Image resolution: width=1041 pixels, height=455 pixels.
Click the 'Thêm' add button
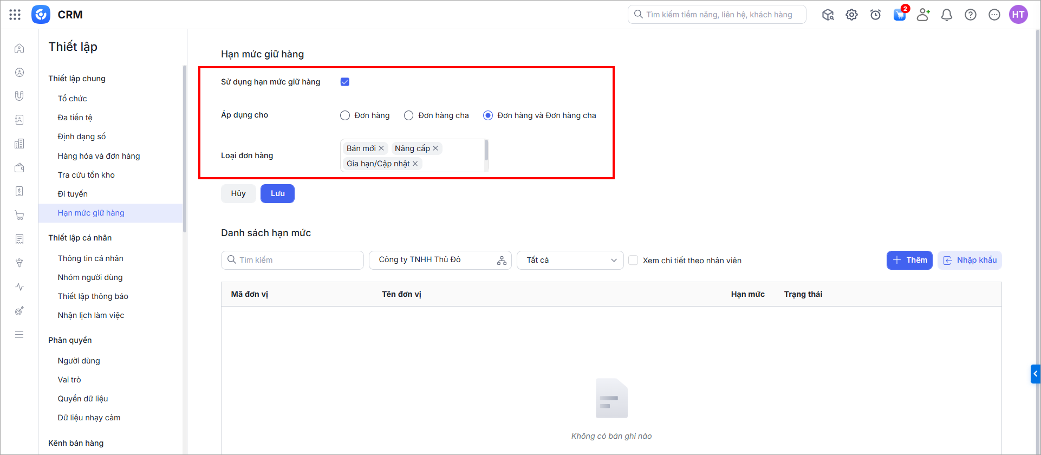point(909,261)
